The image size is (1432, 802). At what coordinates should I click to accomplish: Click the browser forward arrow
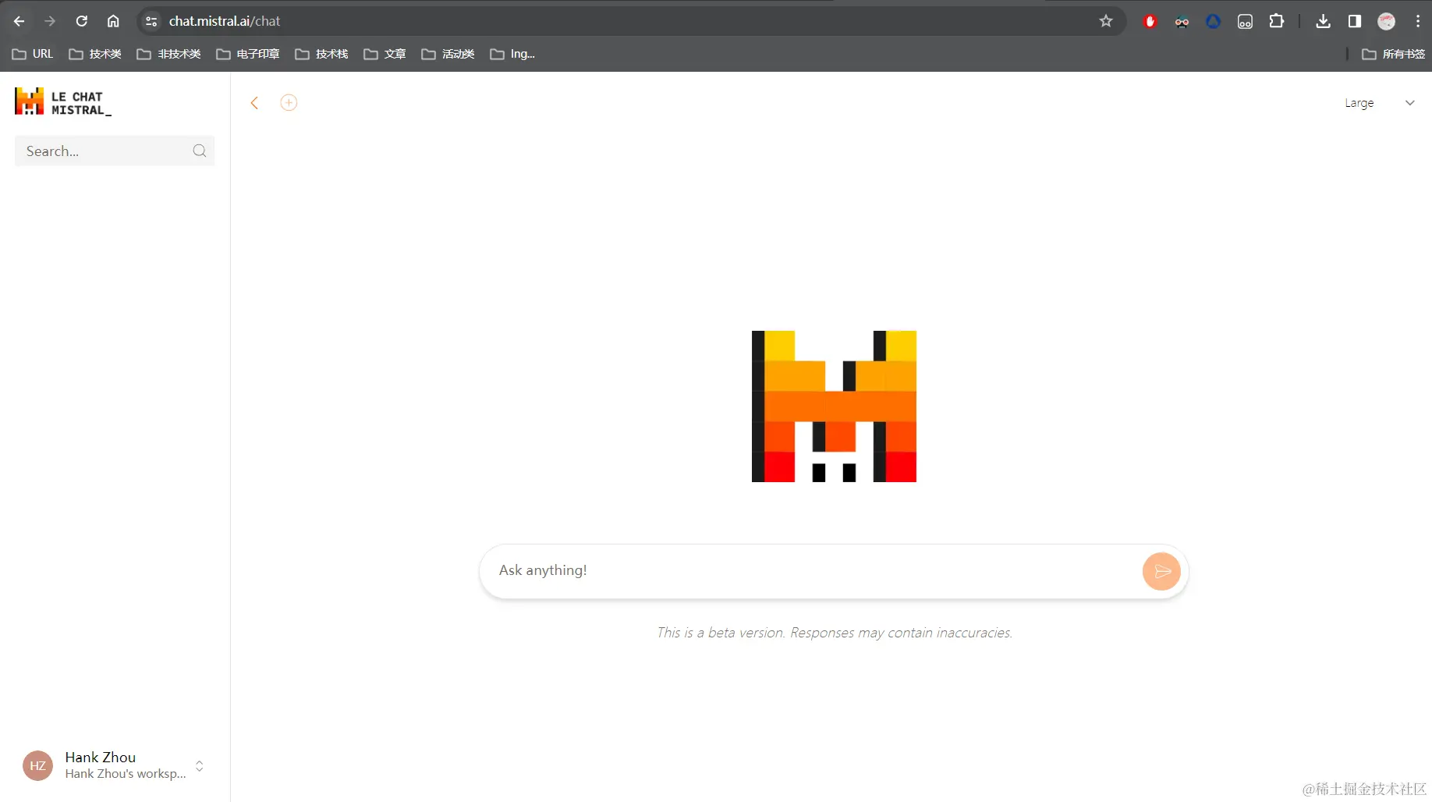[x=50, y=21]
